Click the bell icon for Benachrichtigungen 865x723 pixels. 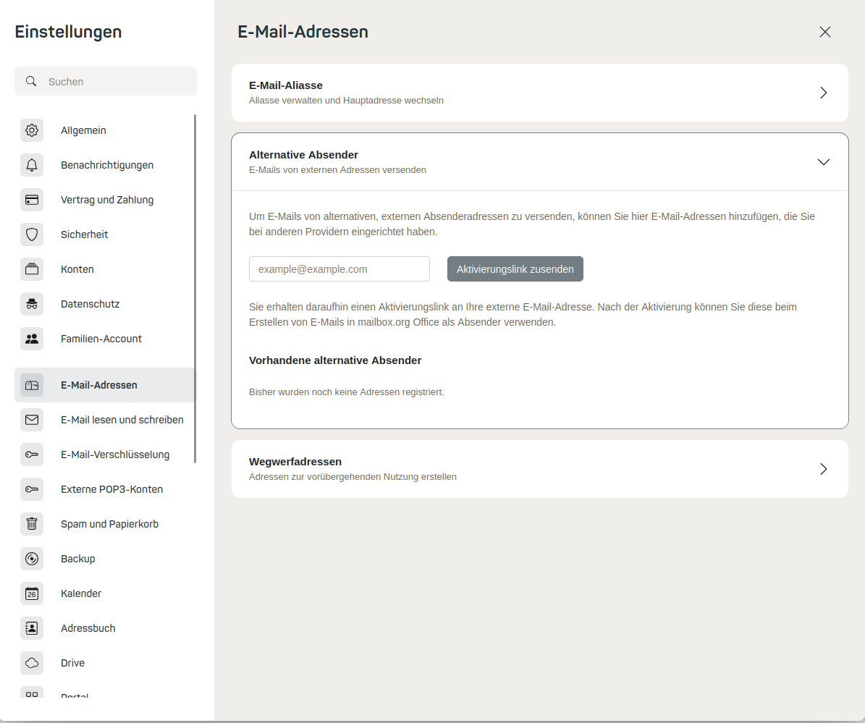pyautogui.click(x=32, y=165)
